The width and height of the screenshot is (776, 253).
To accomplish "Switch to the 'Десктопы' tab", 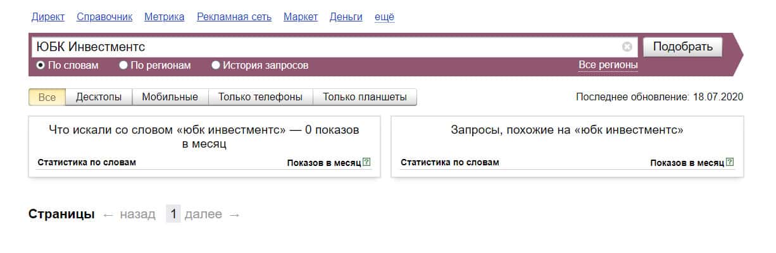I will (99, 97).
